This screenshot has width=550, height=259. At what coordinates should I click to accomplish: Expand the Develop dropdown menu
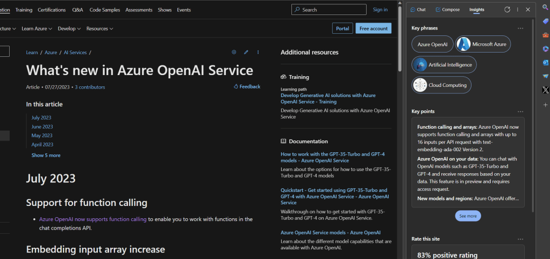click(x=69, y=28)
